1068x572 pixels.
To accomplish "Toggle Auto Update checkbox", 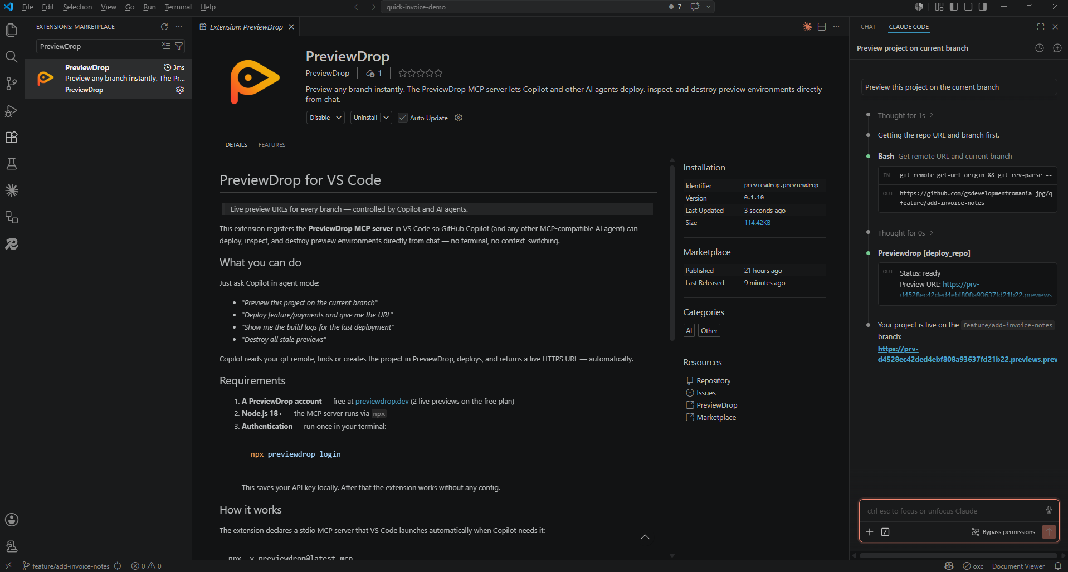I will 403,118.
